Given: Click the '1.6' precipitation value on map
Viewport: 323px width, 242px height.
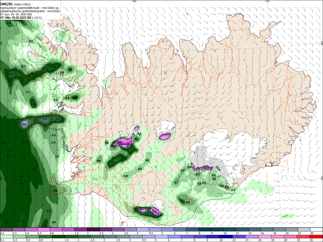Looking at the screenshot, I should click(21, 221).
